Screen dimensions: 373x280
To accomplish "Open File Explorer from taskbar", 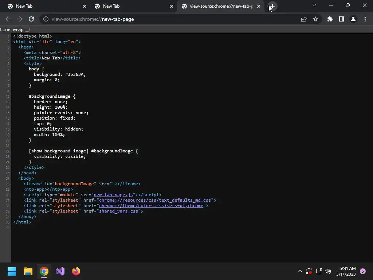I will tap(28, 271).
